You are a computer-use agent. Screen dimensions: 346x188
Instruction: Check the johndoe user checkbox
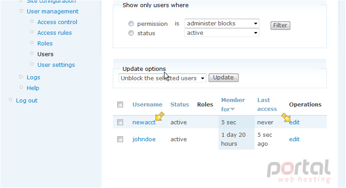click(x=120, y=139)
